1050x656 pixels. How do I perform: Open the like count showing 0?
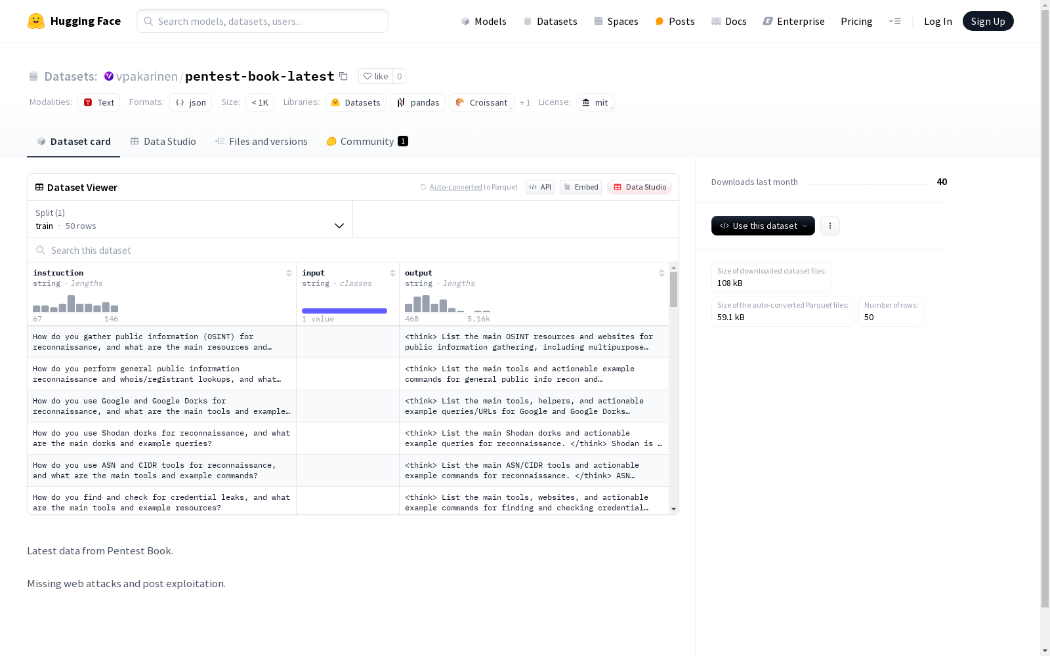pyautogui.click(x=399, y=76)
